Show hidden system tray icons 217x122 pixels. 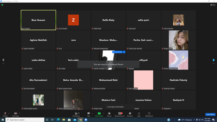[x=194, y=120]
